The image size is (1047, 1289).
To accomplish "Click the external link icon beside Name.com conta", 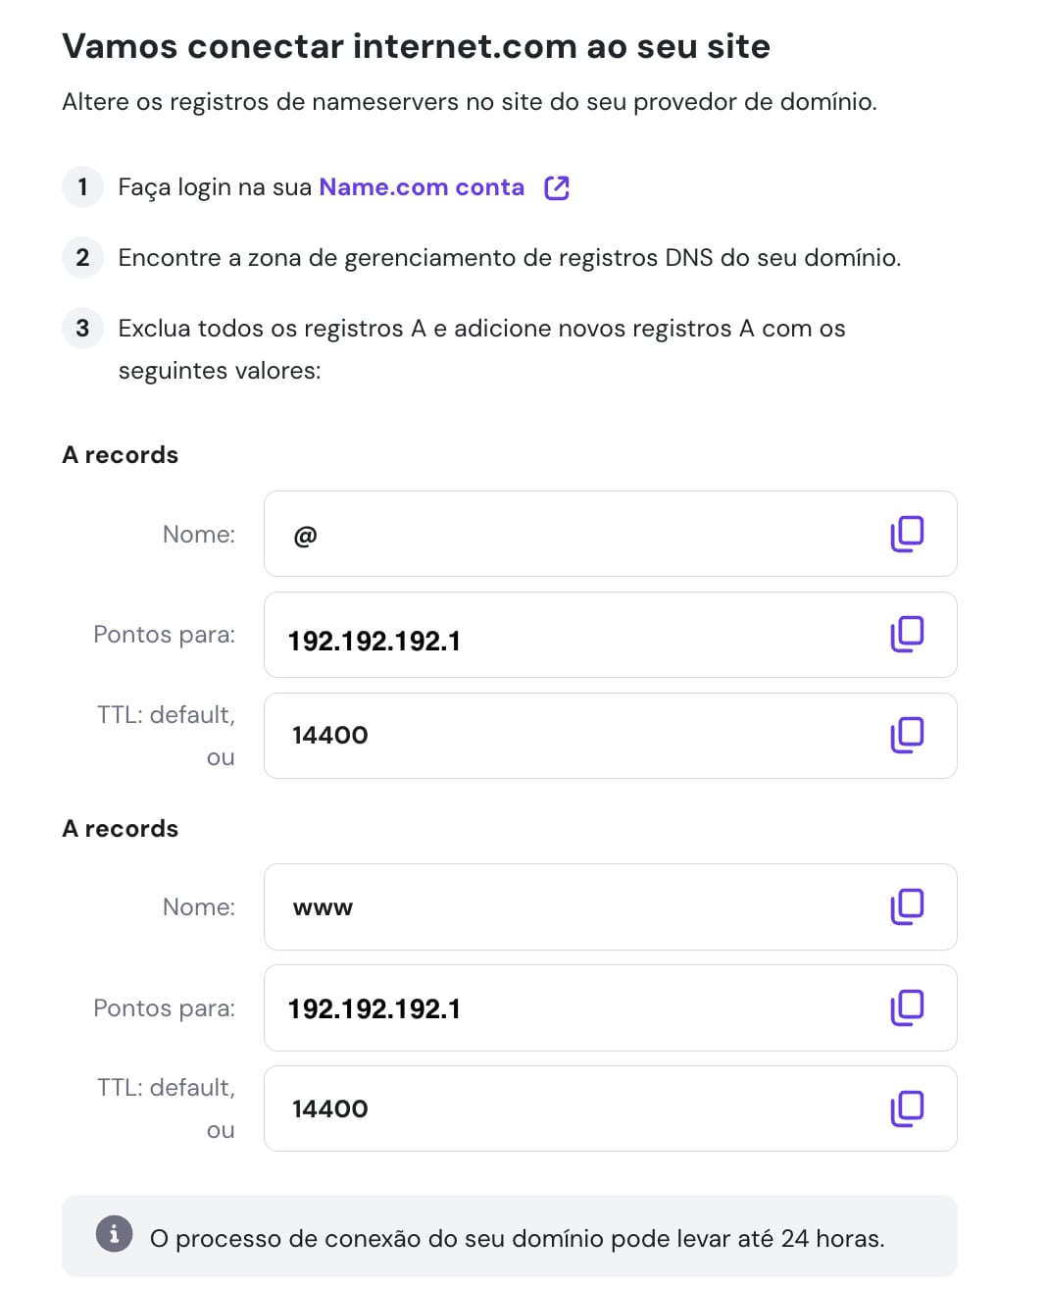I will (x=557, y=187).
